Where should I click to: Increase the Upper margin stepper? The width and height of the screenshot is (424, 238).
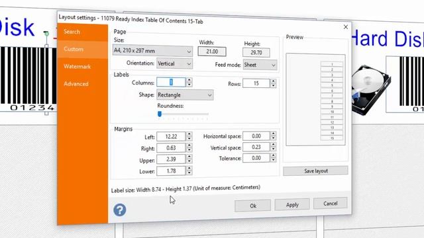pyautogui.click(x=189, y=157)
